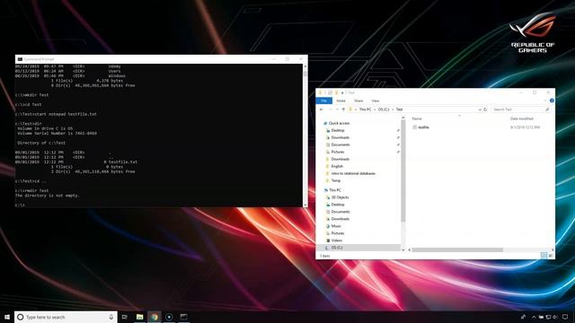Viewport: 575px width, 323px height.
Task: Select This PC in navigation pane
Action: pyautogui.click(x=334, y=190)
